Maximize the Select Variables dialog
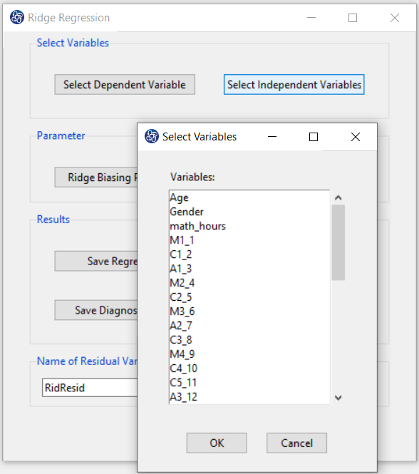 314,137
